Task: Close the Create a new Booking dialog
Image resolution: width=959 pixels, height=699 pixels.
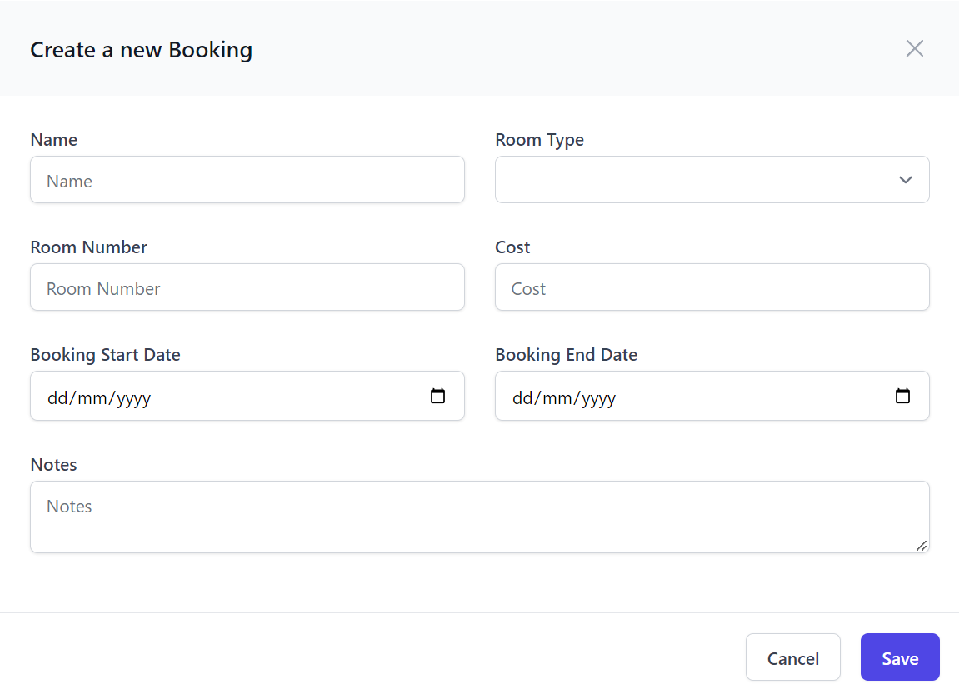Action: click(x=914, y=48)
